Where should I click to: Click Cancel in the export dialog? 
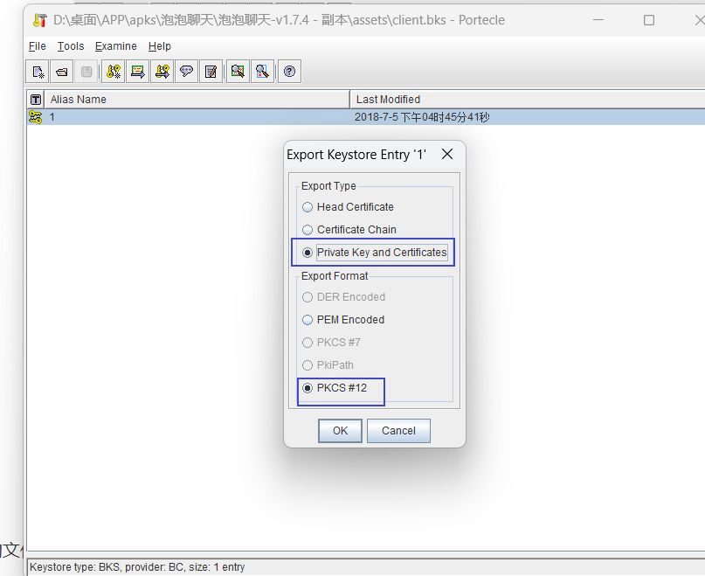pyautogui.click(x=398, y=431)
